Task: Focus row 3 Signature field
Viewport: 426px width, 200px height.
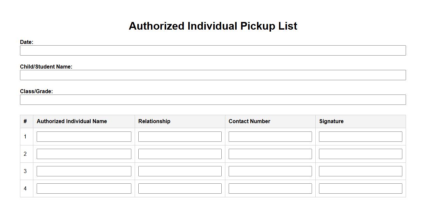Action: [x=361, y=171]
